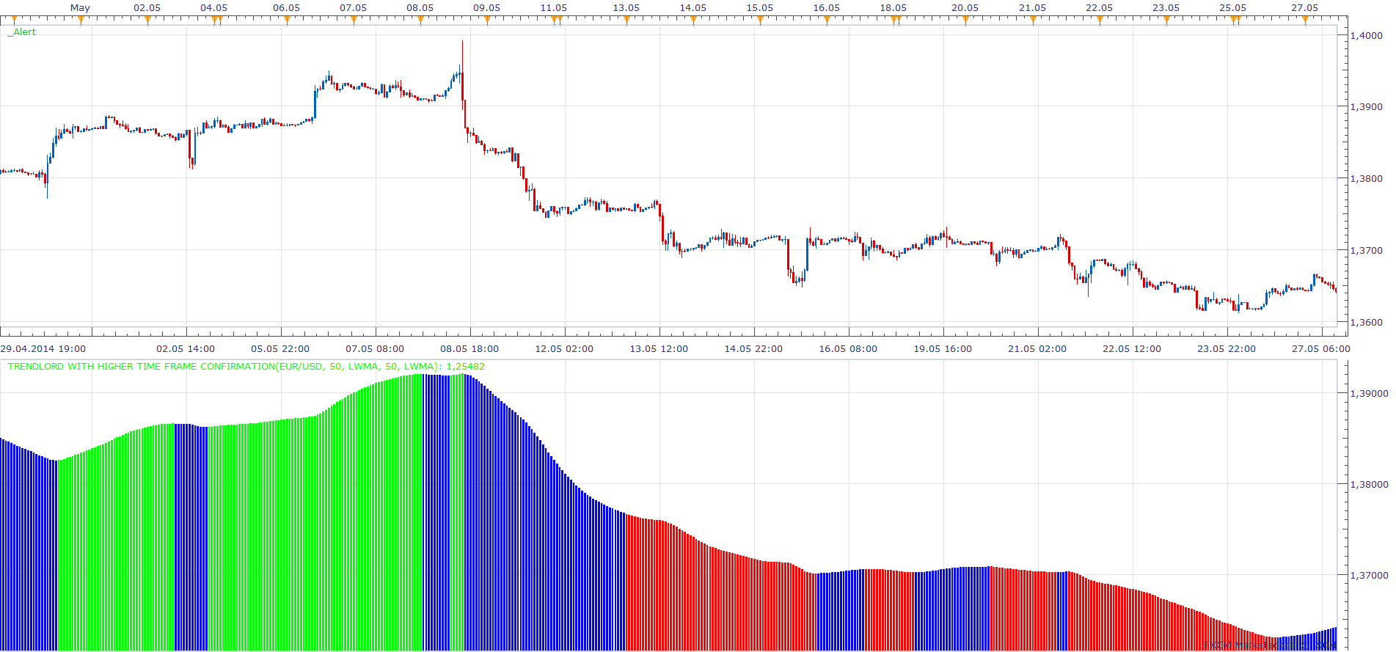Viewport: 1396px width, 652px height.
Task: Click the 21.05 date label at top
Action: click(1033, 8)
